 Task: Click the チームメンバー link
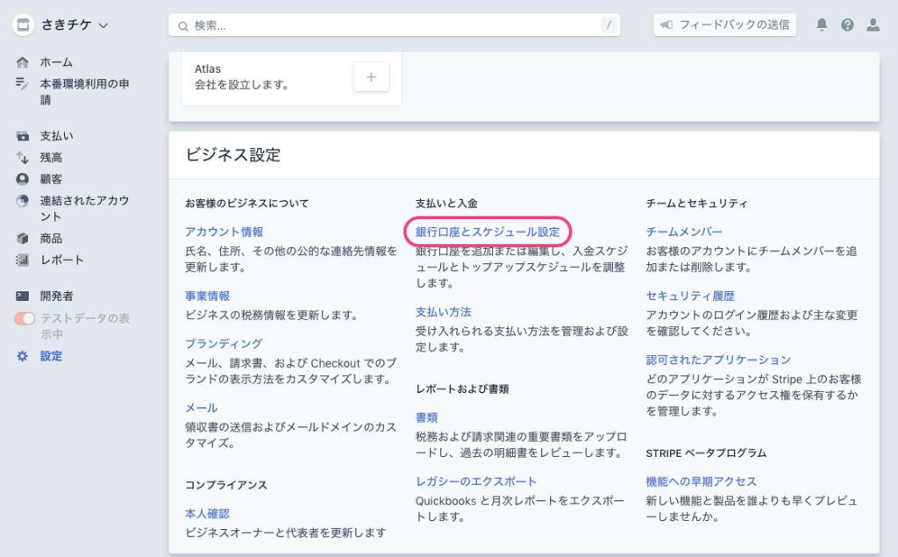[684, 232]
